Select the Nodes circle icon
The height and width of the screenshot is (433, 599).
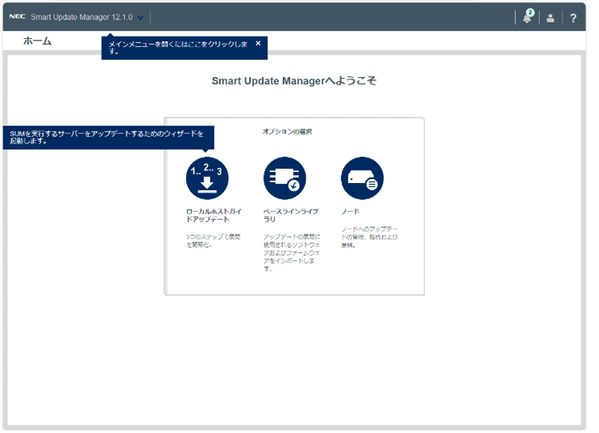pos(362,178)
